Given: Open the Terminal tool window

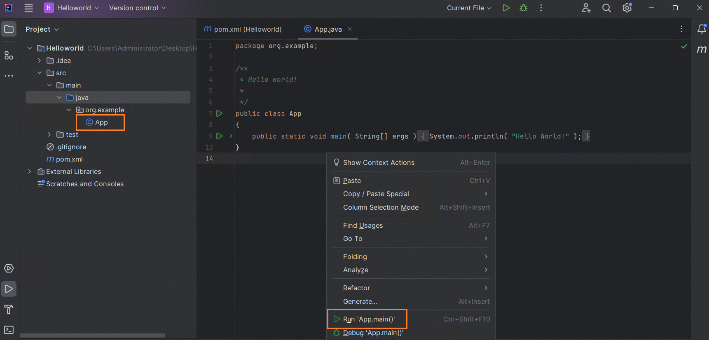Looking at the screenshot, I should pos(9,330).
